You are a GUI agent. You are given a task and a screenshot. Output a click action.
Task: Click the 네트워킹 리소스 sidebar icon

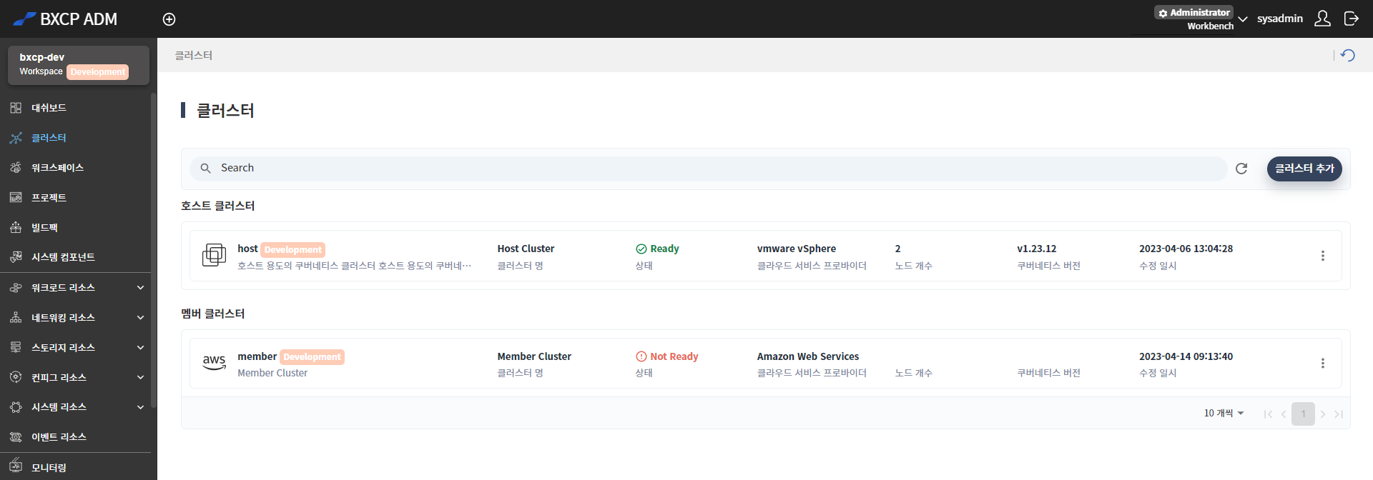pyautogui.click(x=16, y=317)
